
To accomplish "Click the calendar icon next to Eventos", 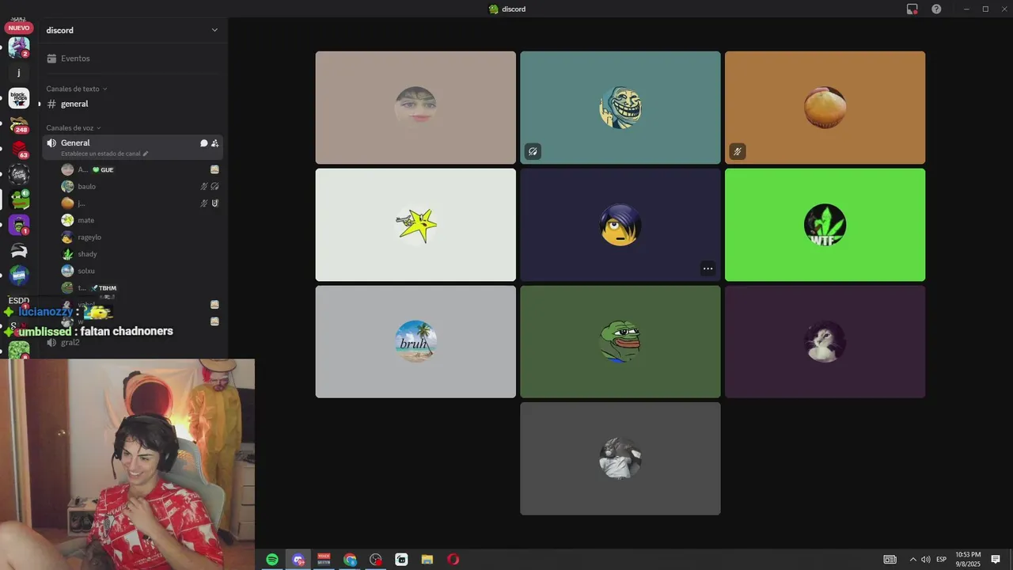I will click(x=51, y=59).
